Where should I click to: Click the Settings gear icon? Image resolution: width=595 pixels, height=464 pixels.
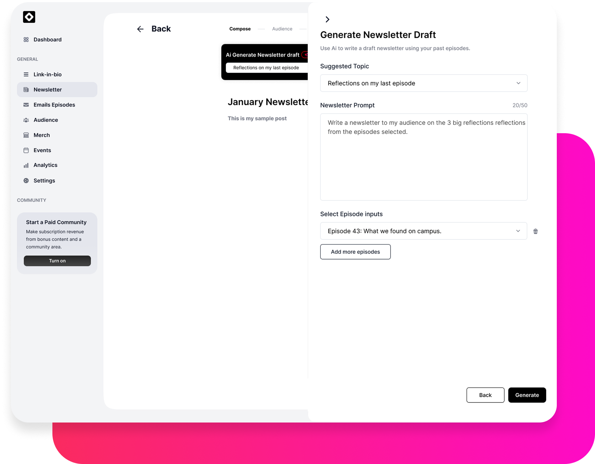pyautogui.click(x=26, y=181)
